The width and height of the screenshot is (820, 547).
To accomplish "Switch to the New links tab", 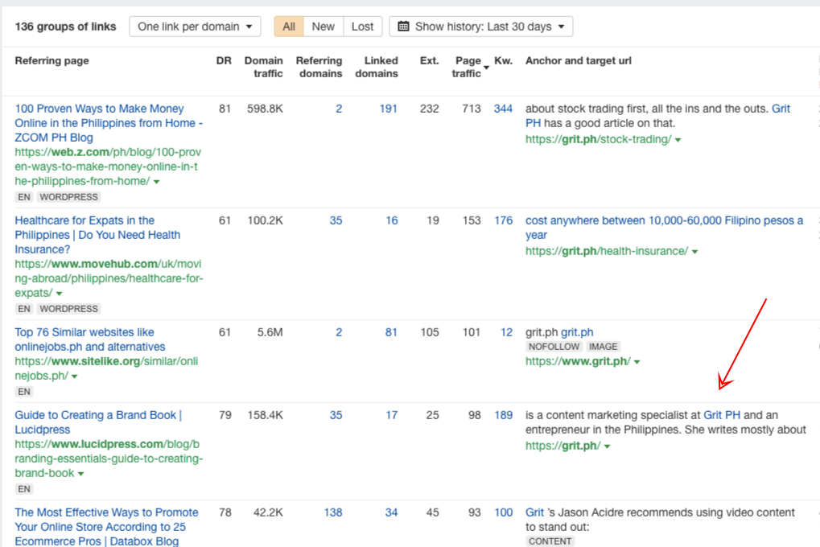I will (323, 27).
